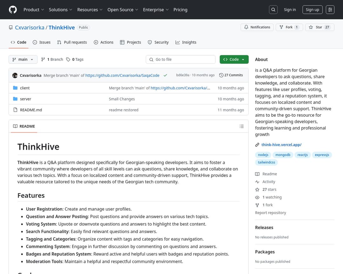343x274 pixels.
Task: Click the Sign up button
Action: pos(312,10)
